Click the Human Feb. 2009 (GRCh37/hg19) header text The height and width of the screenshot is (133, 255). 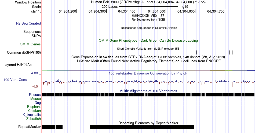117,2
